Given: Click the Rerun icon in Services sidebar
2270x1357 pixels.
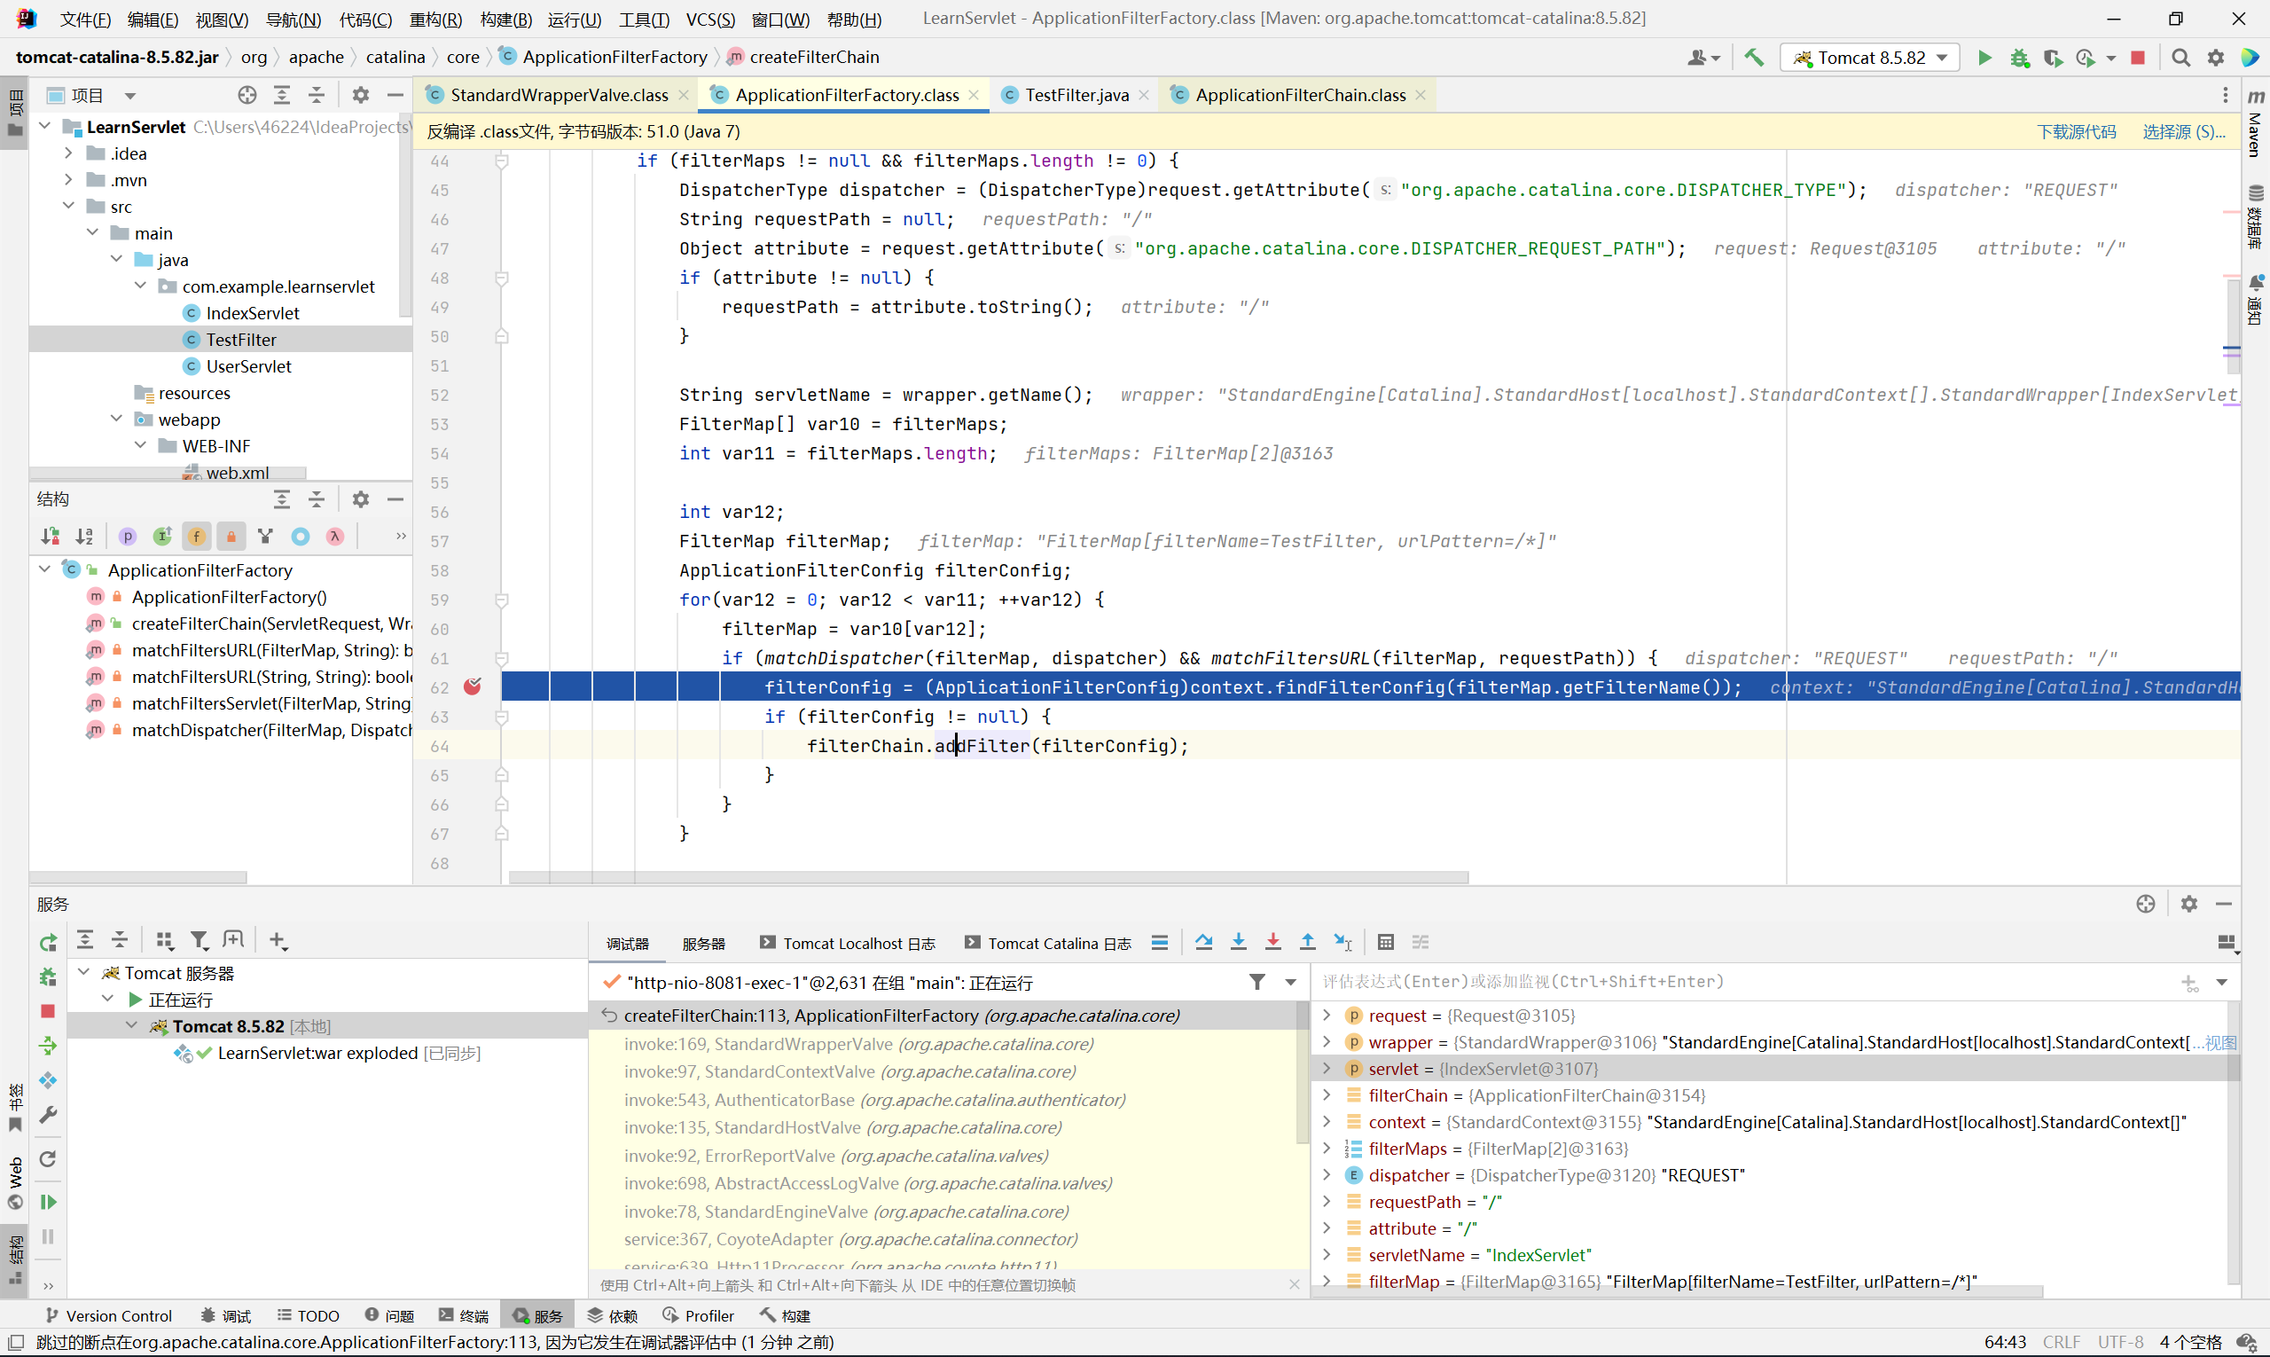Looking at the screenshot, I should point(49,941).
